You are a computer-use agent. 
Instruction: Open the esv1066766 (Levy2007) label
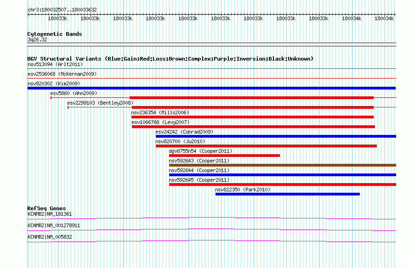click(x=160, y=122)
